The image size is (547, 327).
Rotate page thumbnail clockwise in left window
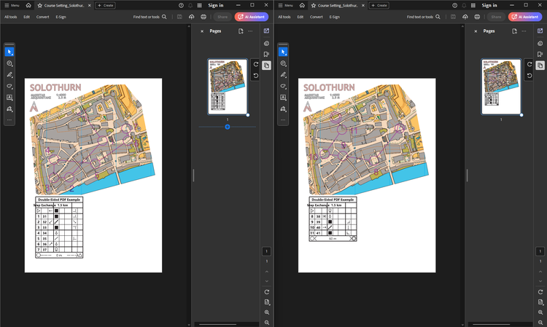(x=256, y=64)
